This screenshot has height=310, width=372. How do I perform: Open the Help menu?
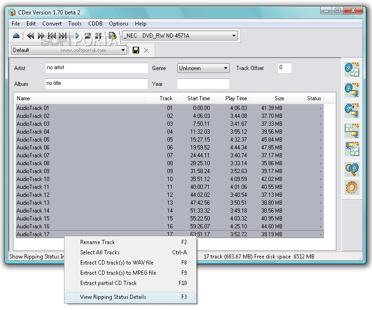coord(141,24)
